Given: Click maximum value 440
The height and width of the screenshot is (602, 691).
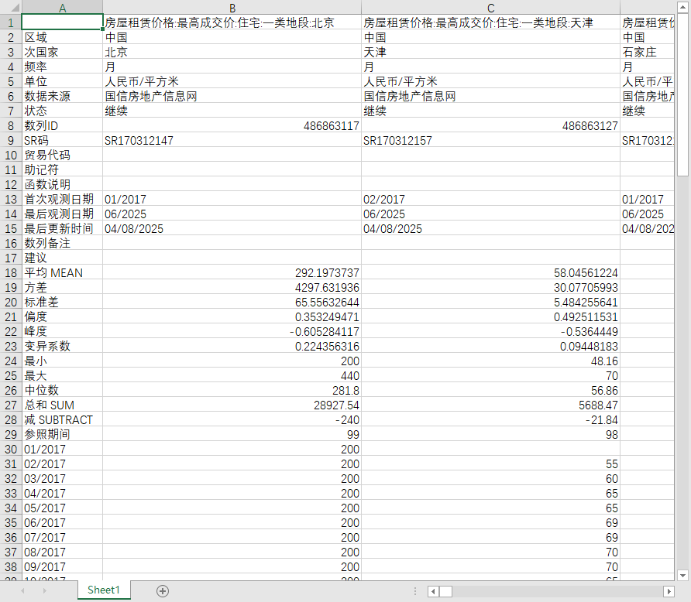Looking at the screenshot, I should pyautogui.click(x=232, y=376).
